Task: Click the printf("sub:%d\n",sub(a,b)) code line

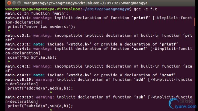Action: (40, 106)
